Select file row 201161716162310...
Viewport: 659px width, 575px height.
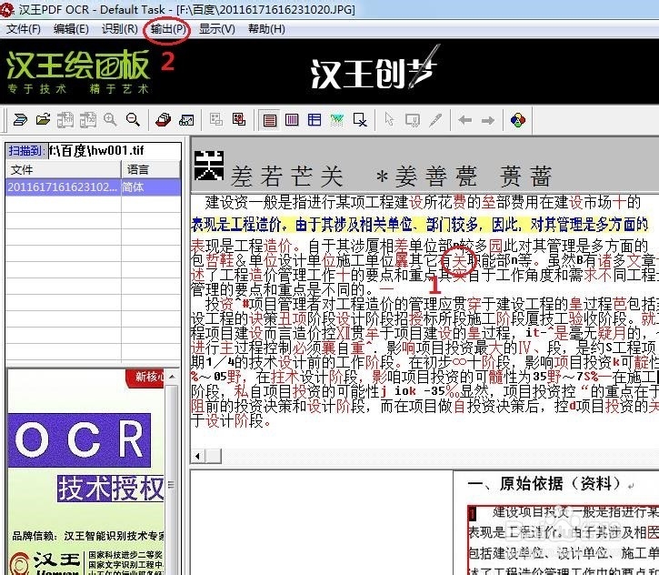pos(63,187)
